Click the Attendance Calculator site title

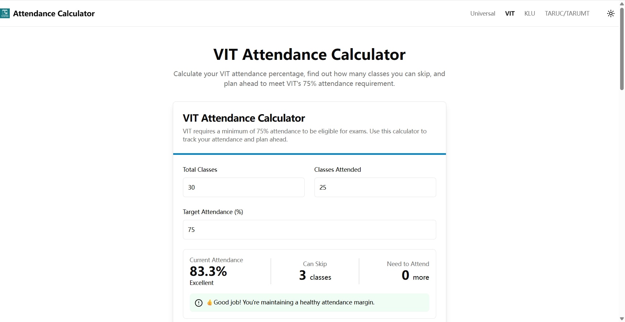[x=54, y=13]
